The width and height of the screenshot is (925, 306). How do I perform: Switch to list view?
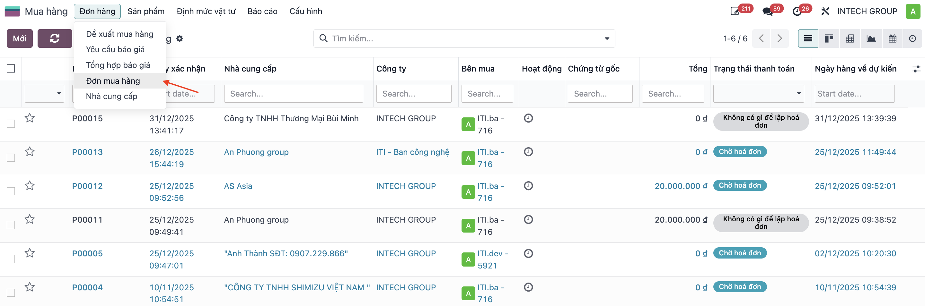tap(808, 38)
